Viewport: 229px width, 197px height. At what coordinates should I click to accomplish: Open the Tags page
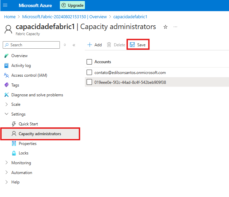coord(15,85)
